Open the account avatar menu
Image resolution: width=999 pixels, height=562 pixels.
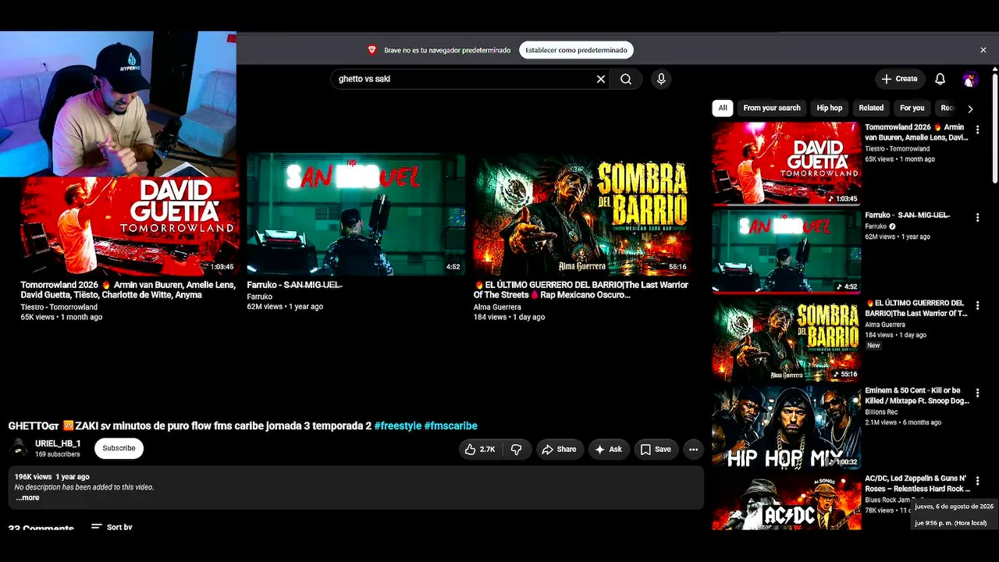970,79
